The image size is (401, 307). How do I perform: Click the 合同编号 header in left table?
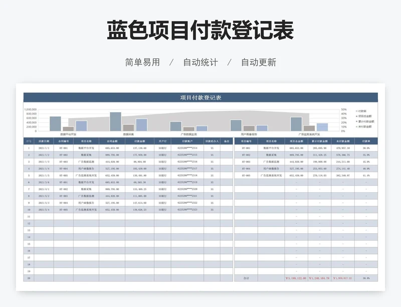coord(64,141)
